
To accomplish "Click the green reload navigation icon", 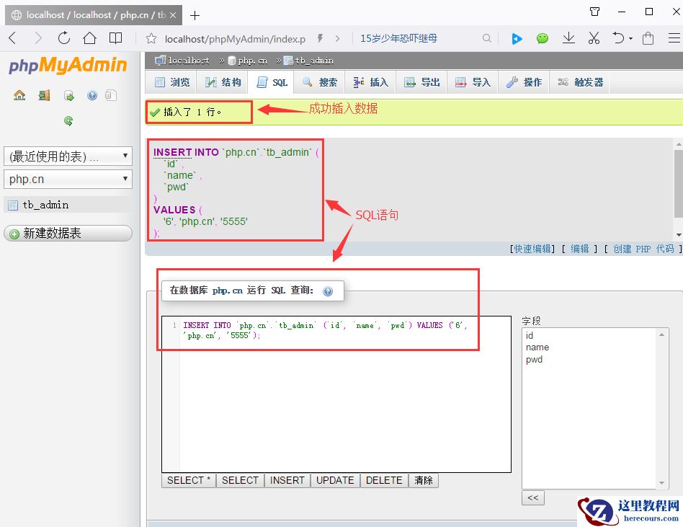I will point(68,120).
